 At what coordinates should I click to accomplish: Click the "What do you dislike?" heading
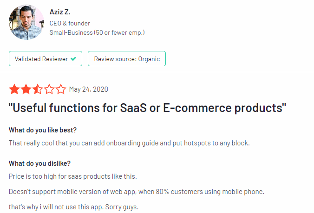tap(39, 163)
